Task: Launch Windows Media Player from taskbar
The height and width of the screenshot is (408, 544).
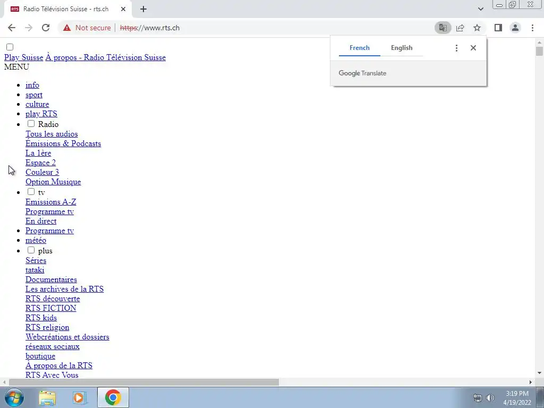Action: [80, 397]
